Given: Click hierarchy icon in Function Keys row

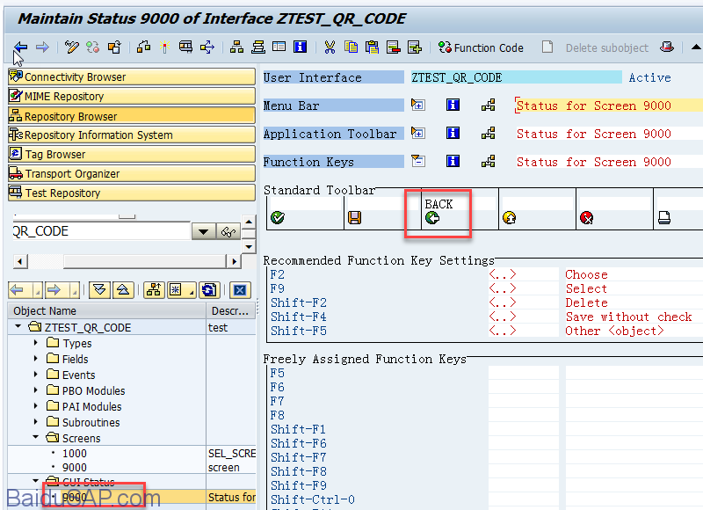Looking at the screenshot, I should click(x=488, y=162).
